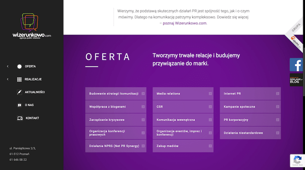Expand the REALIZACJE submenu chevron
Viewport: 305px width, 170px height.
pos(8,79)
